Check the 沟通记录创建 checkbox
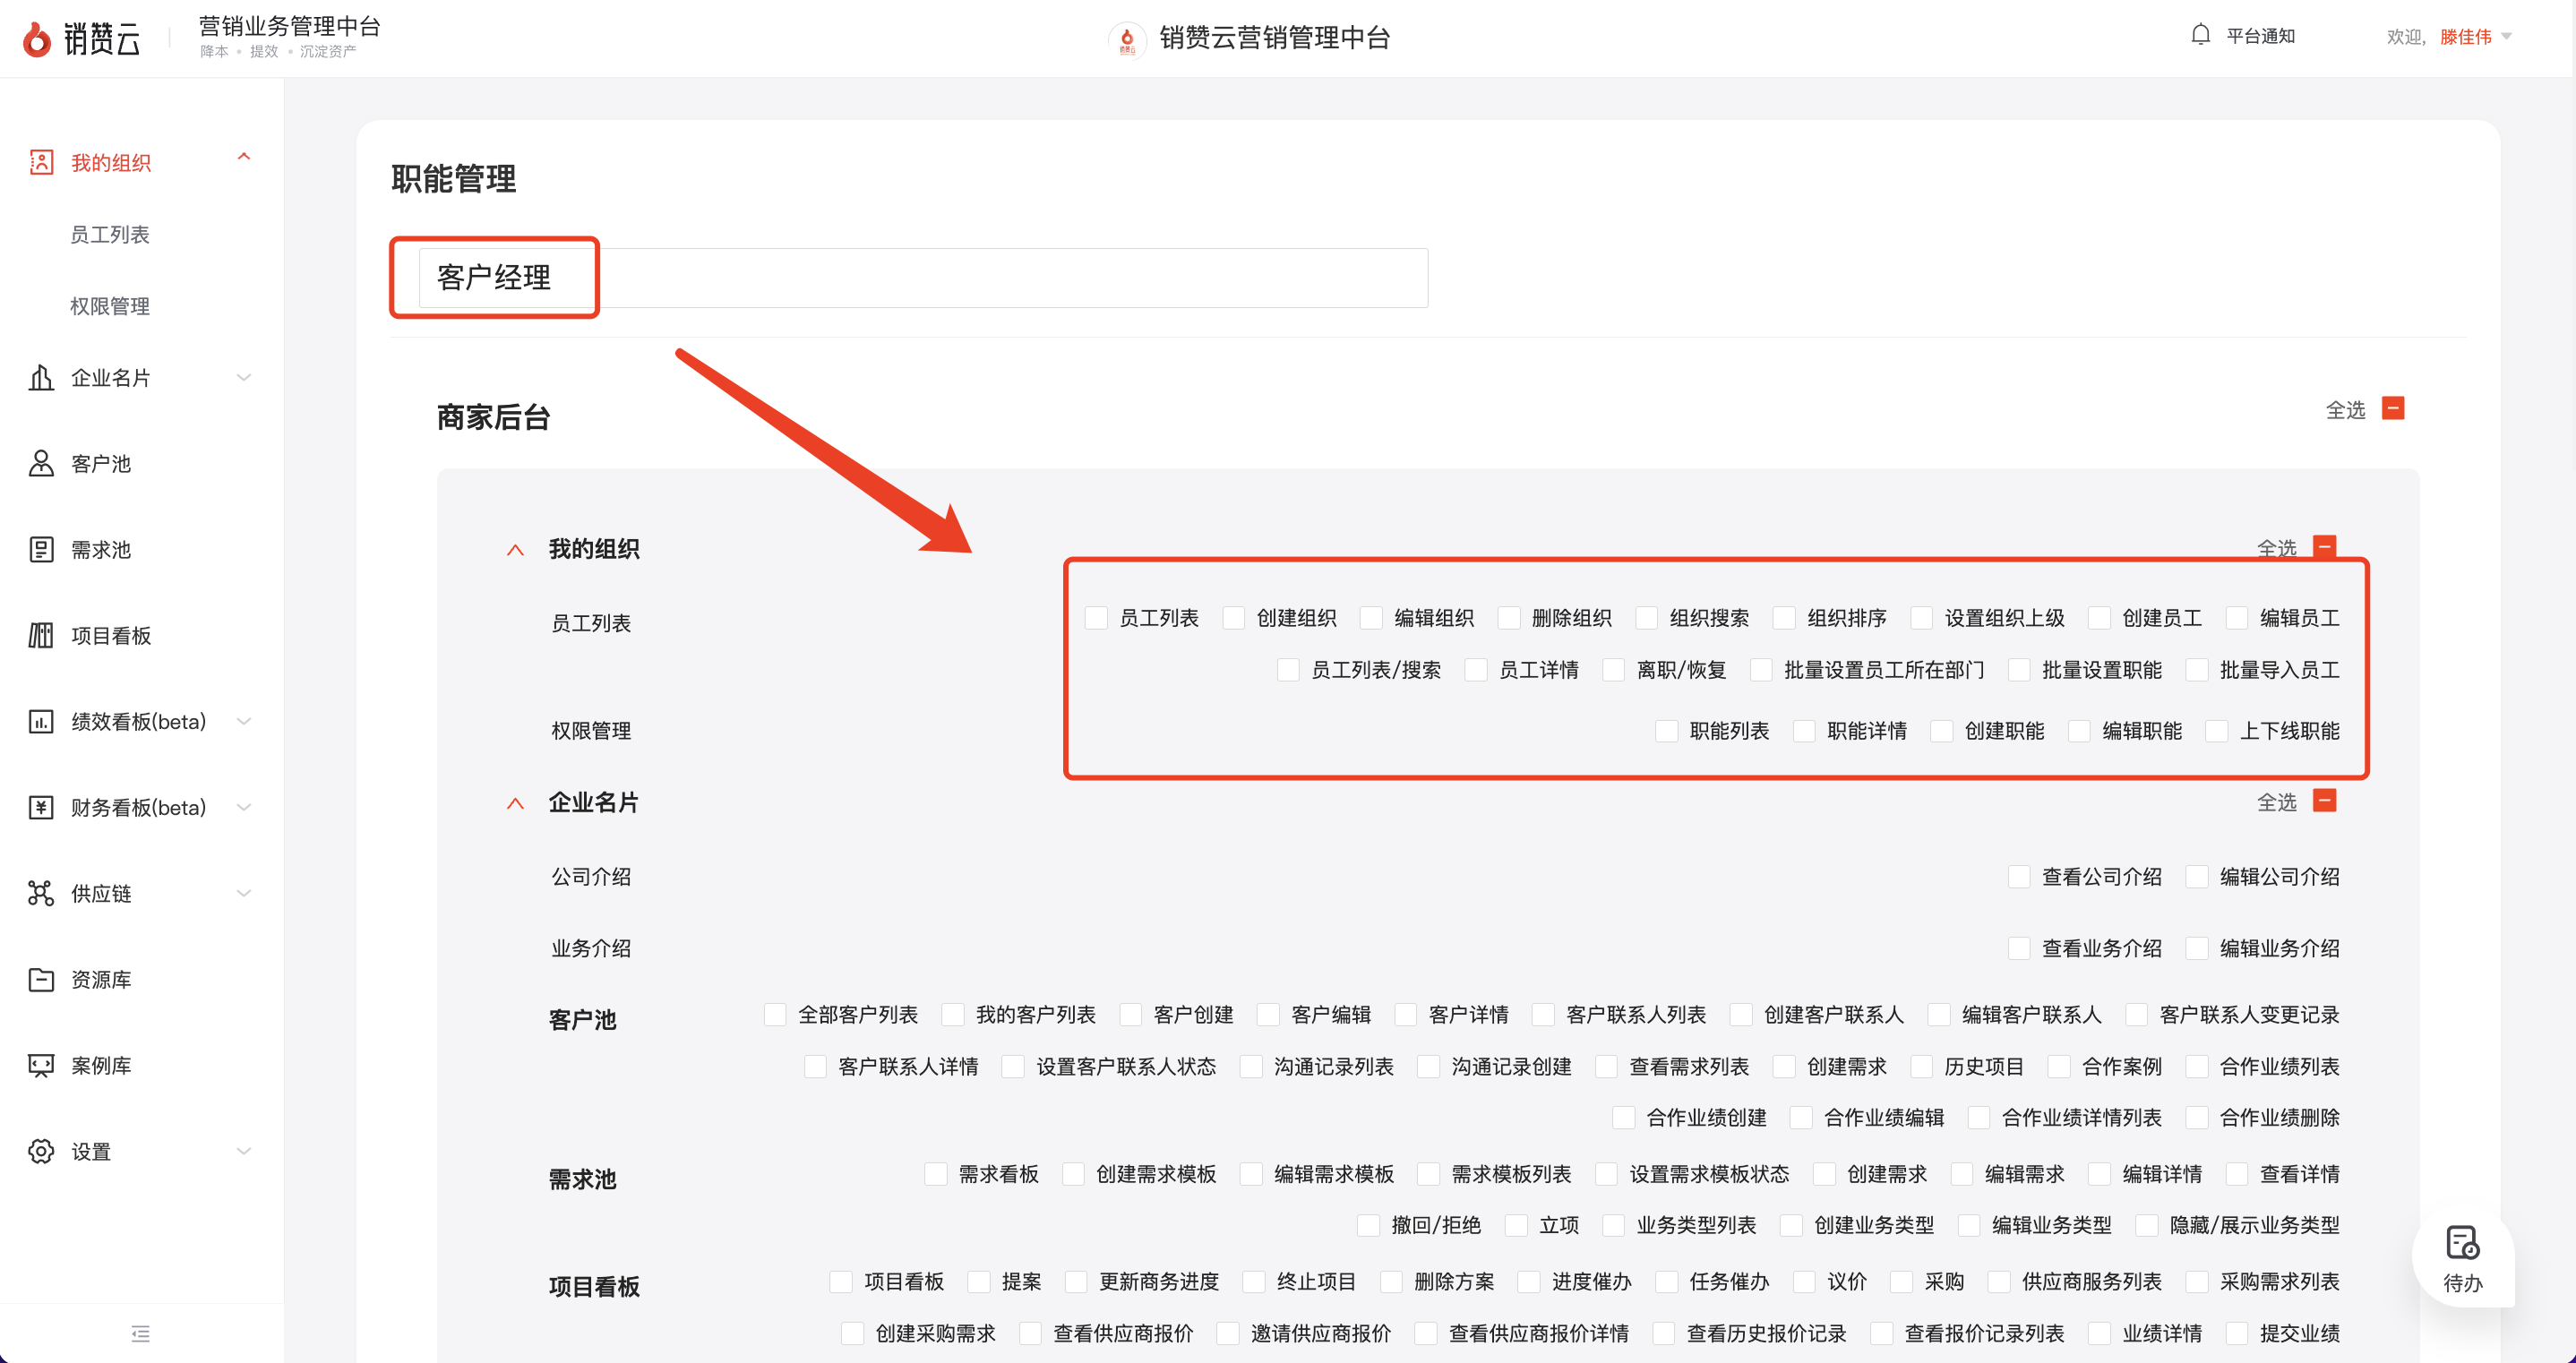The width and height of the screenshot is (2576, 1363). tap(1429, 1066)
